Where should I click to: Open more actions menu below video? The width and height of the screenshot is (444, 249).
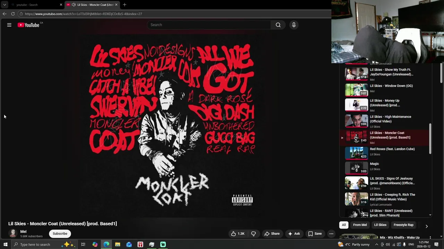pos(331,234)
